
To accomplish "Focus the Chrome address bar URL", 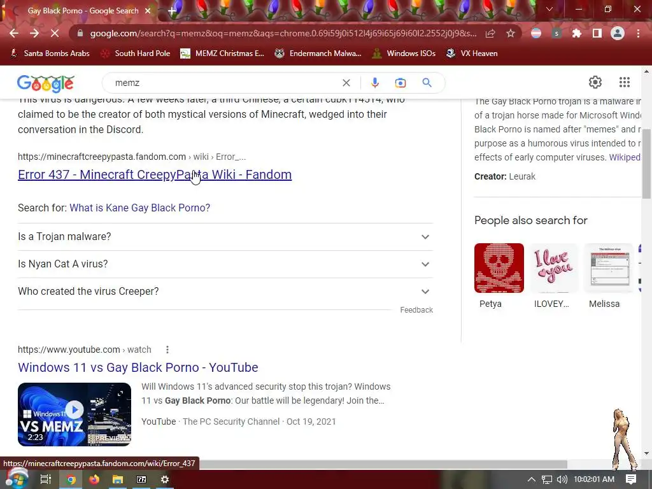I will pyautogui.click(x=283, y=33).
